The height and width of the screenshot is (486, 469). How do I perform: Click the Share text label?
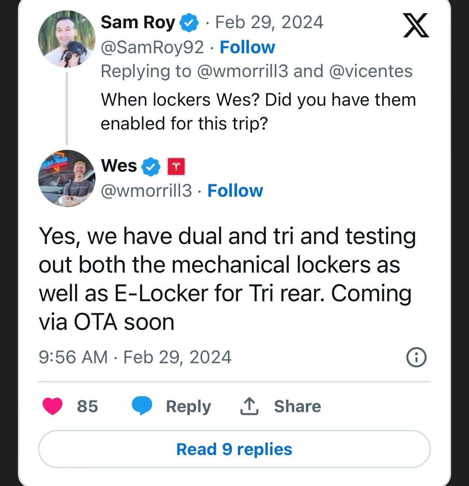point(298,406)
